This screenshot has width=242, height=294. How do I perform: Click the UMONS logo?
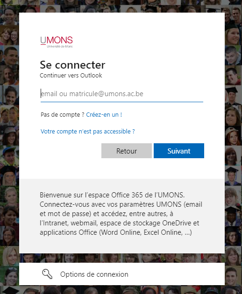(x=57, y=42)
